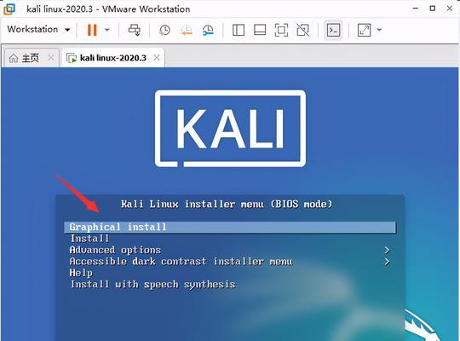Viewport: 460px width, 341px height.
Task: Toggle Unity mode icon in toolbar
Action: click(x=302, y=30)
